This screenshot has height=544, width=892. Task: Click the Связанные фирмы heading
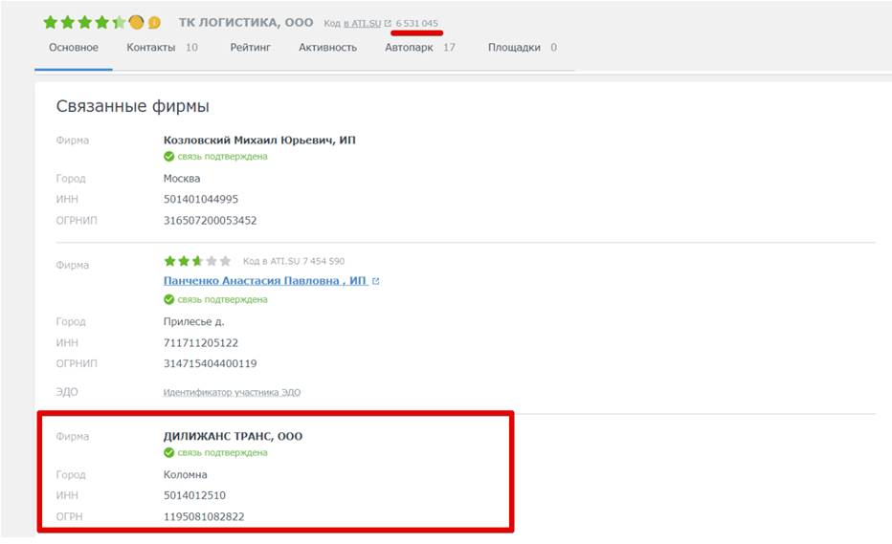(x=132, y=106)
